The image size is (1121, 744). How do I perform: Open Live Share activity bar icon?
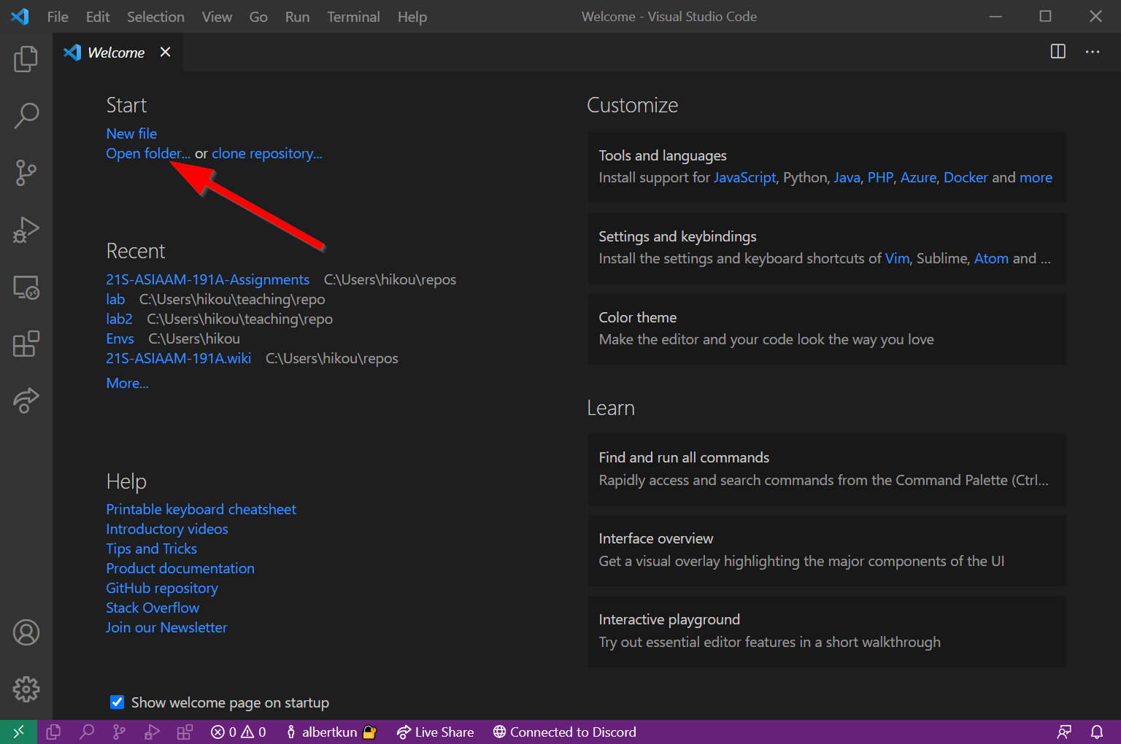[26, 400]
